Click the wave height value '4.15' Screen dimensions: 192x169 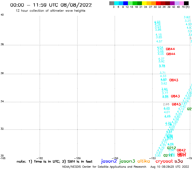[x=159, y=35]
